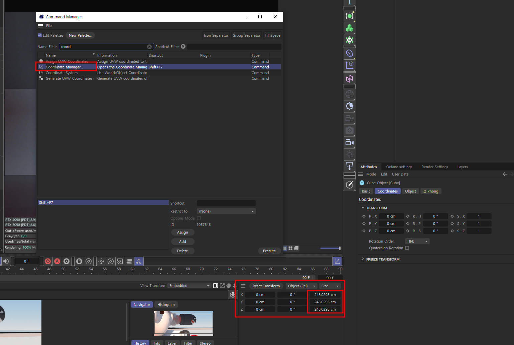The image size is (514, 345).
Task: Click the pink symmetry icon in sidebar
Action: pyautogui.click(x=350, y=79)
